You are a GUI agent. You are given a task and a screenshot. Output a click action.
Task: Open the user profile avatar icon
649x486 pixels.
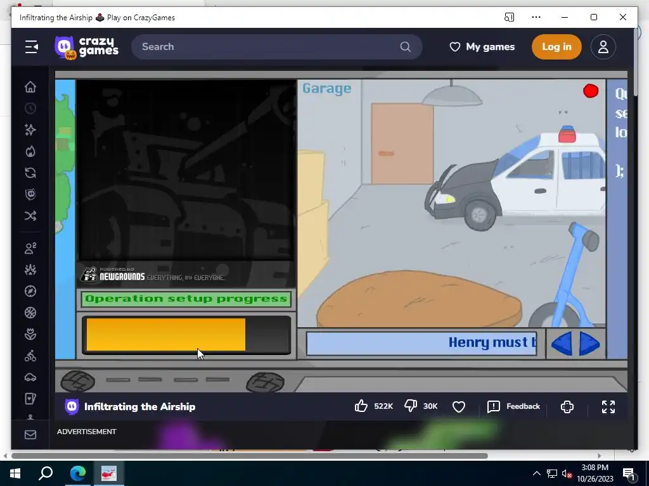click(603, 47)
